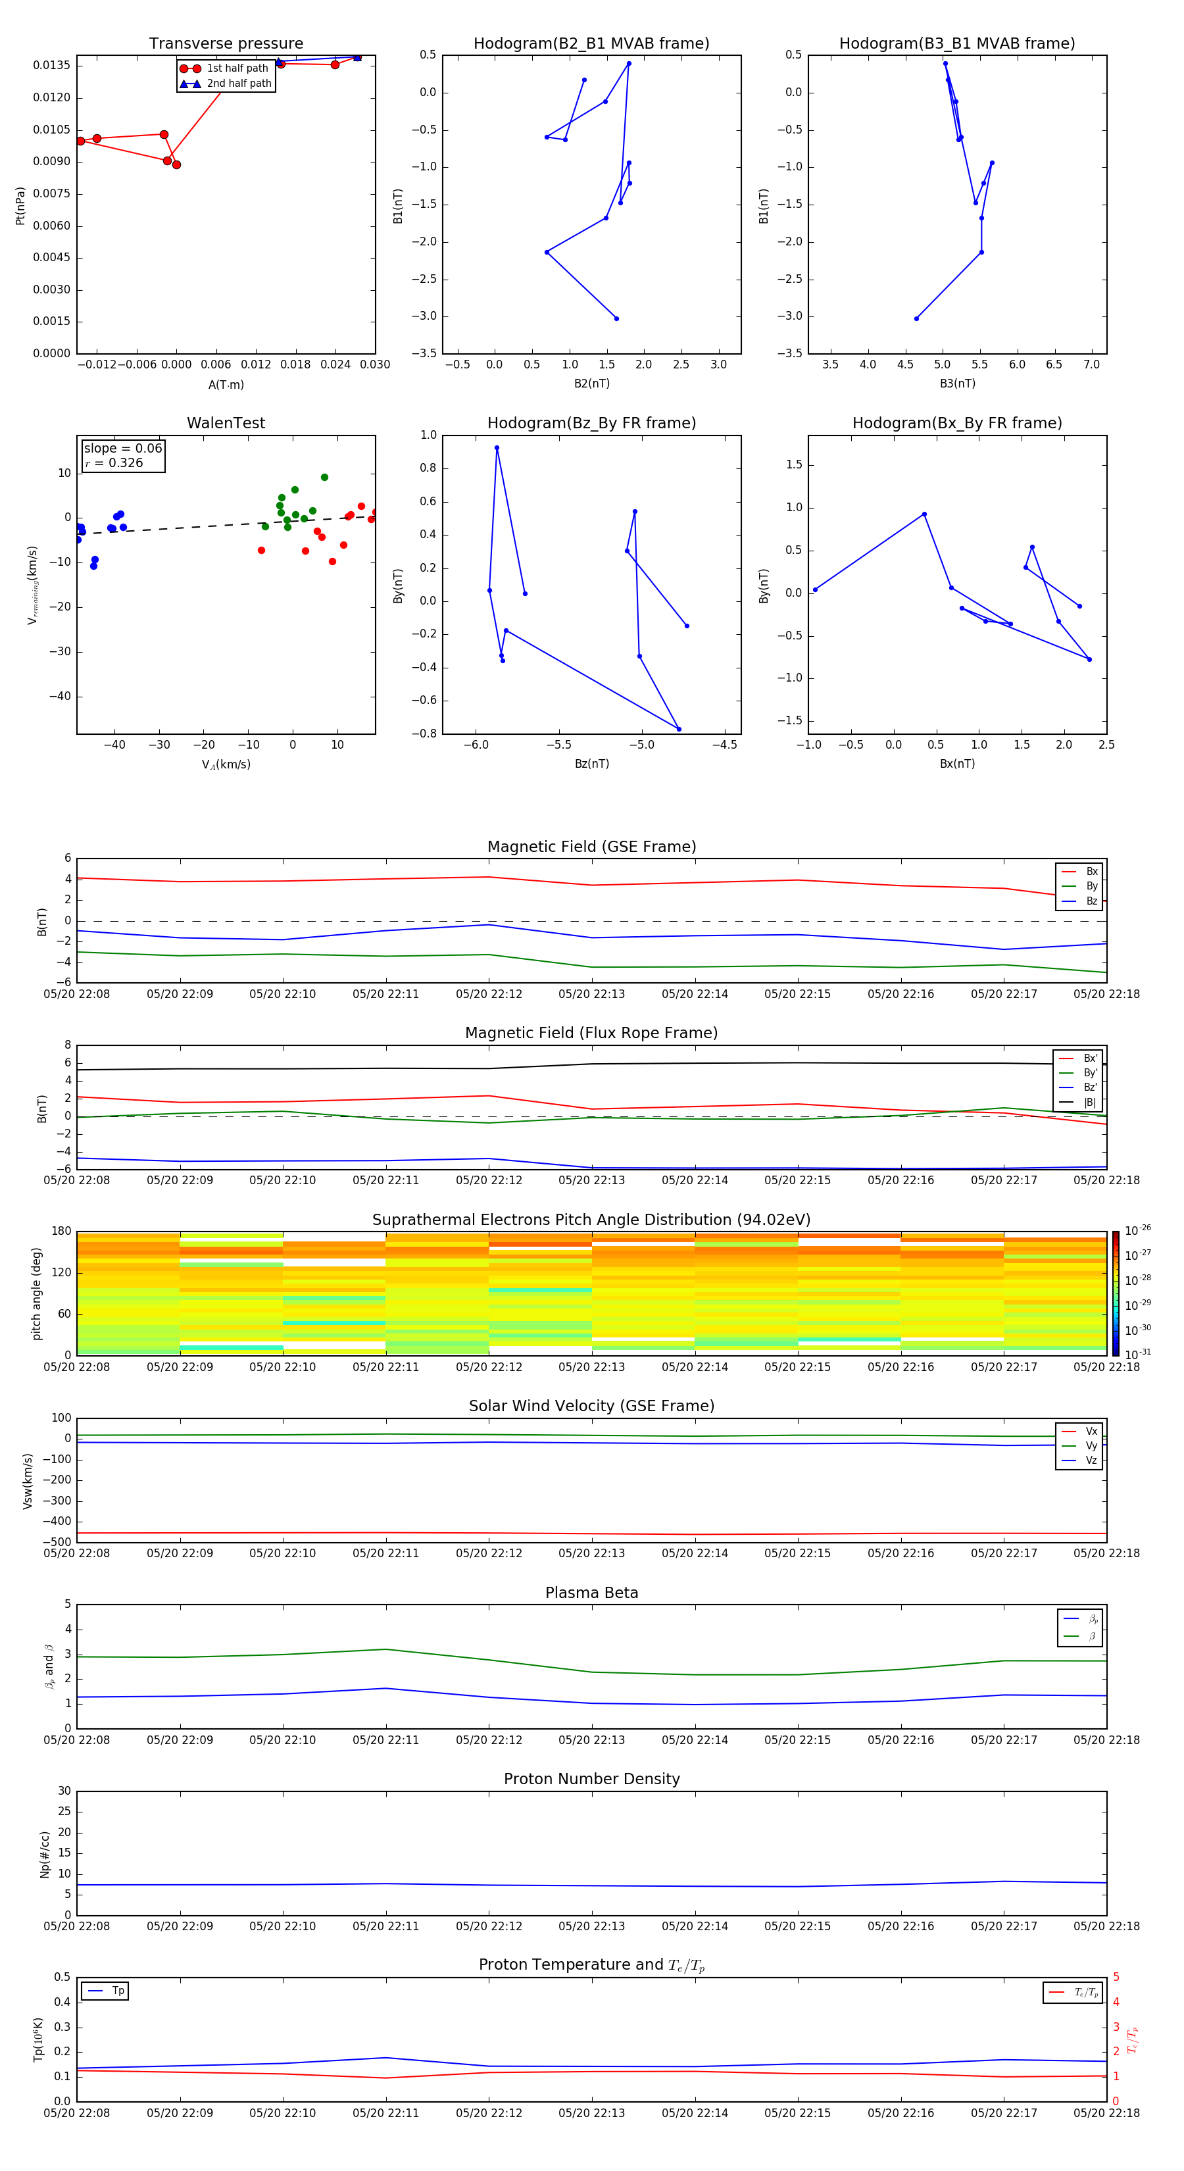Viewport: 1184px width, 2171px height.
Task: Click '05/20 22:13' tick under Proton Temperature plot
Action: 591,2114
